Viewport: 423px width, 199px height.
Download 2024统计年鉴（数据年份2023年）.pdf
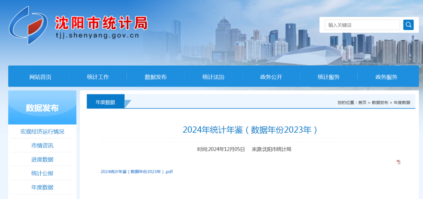(x=137, y=172)
